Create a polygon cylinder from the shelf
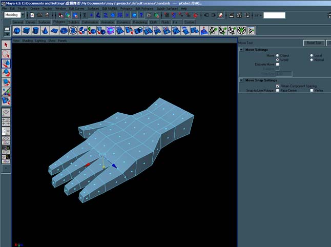 pos(35,31)
